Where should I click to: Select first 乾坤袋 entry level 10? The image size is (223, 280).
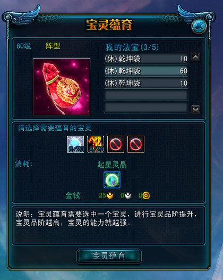click(146, 59)
